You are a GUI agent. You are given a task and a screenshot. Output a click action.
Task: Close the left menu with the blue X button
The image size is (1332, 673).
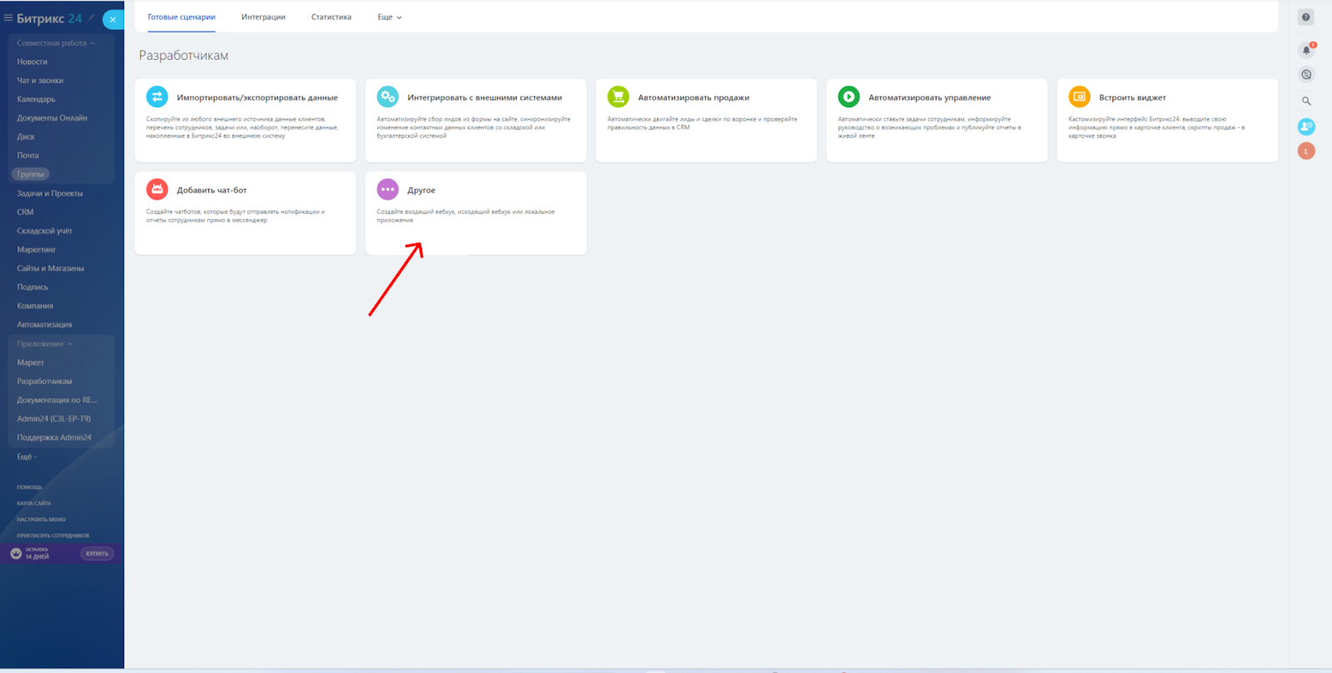pyautogui.click(x=113, y=19)
